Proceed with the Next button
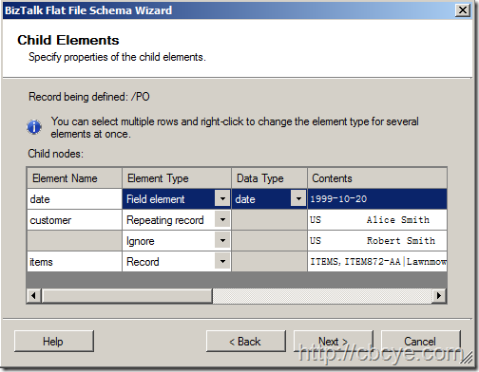 click(334, 342)
